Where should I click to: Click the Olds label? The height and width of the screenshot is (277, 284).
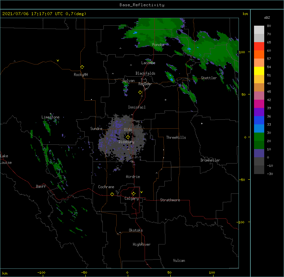tap(128, 130)
